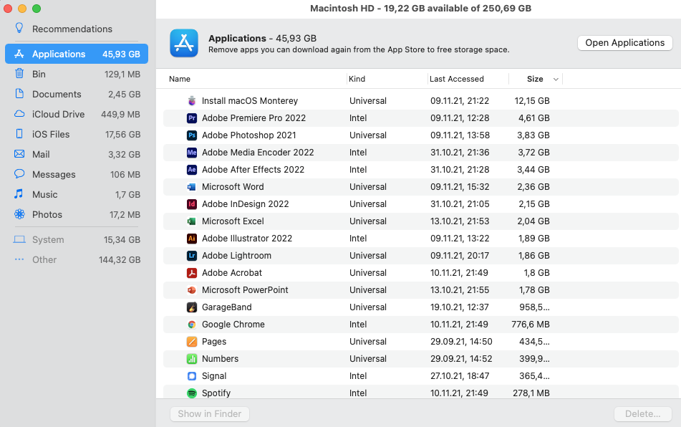The height and width of the screenshot is (427, 681).
Task: Click the Spotify app icon
Action: (x=191, y=393)
